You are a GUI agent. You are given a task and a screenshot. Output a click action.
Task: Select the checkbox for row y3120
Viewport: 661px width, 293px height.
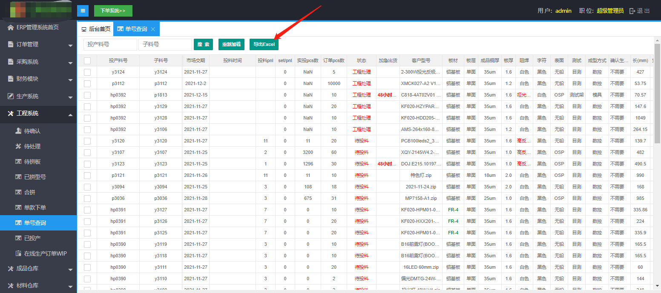pos(87,141)
